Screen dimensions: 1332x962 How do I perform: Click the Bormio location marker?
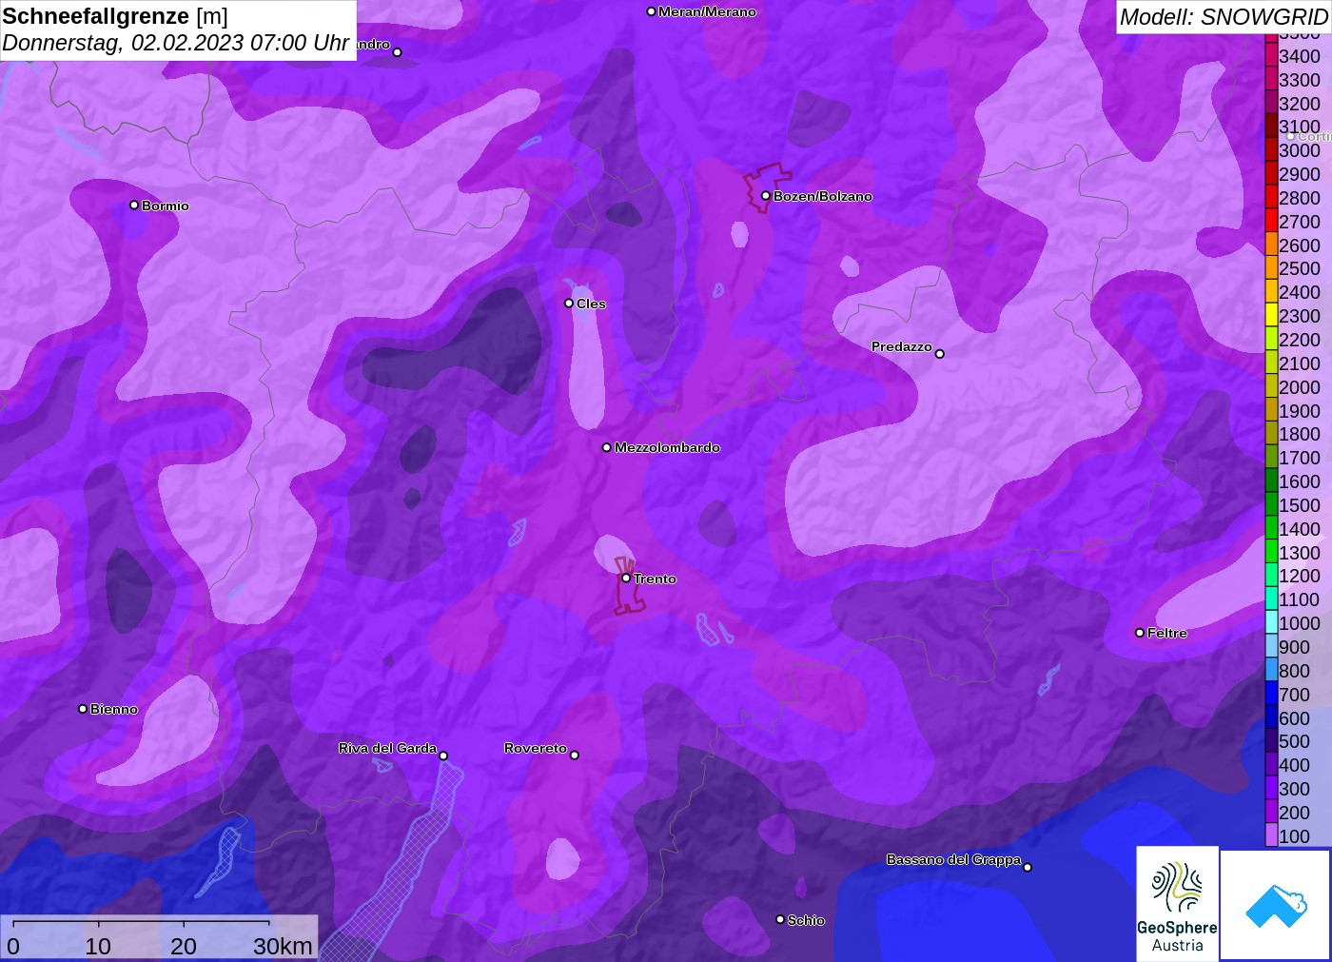(134, 206)
